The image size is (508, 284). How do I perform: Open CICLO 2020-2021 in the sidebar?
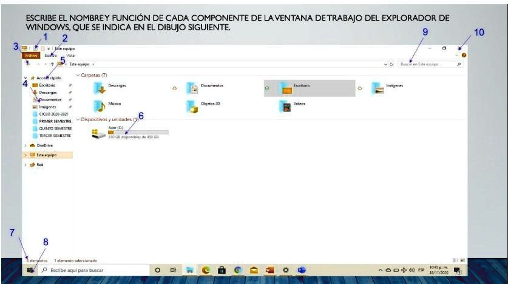pos(54,114)
